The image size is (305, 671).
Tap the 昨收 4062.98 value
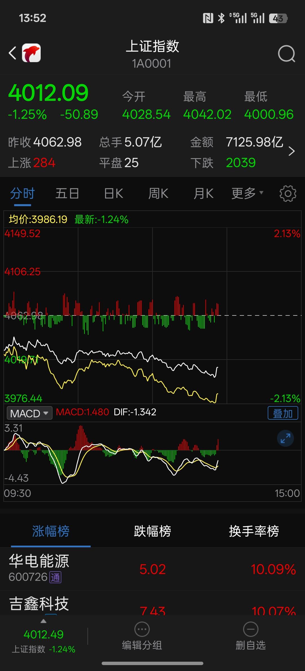(45, 142)
